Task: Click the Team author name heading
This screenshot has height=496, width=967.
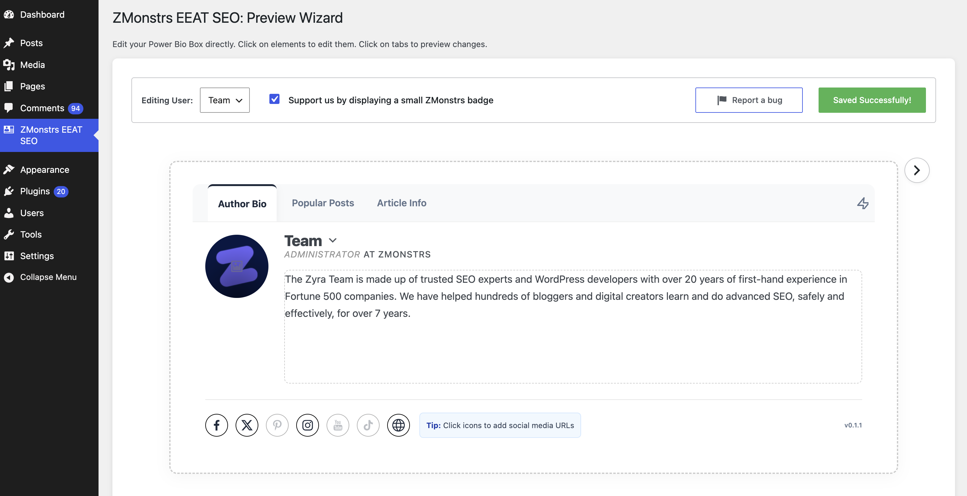Action: [x=303, y=241]
